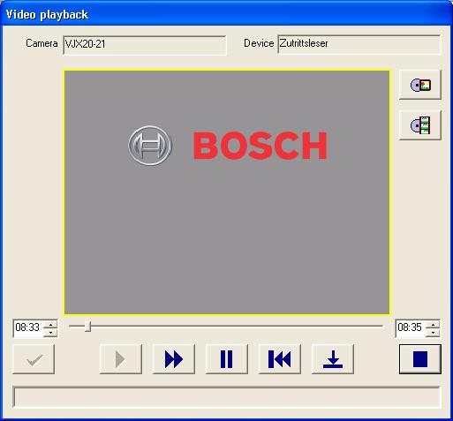Increase the 08:35 end time with up arrow
Screen dimensions: 453x421
click(433, 324)
